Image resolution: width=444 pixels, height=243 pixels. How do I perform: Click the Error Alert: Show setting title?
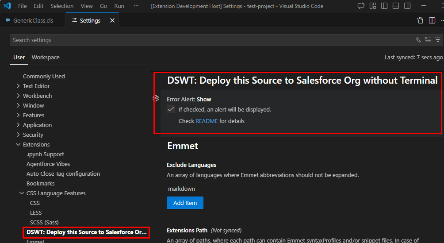189,100
